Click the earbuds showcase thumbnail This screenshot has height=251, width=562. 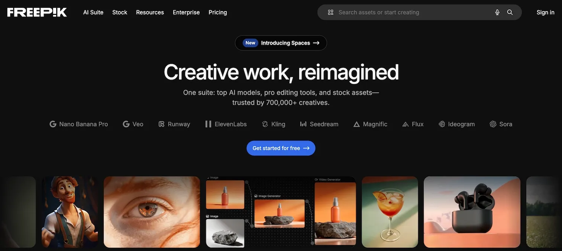tap(472, 212)
